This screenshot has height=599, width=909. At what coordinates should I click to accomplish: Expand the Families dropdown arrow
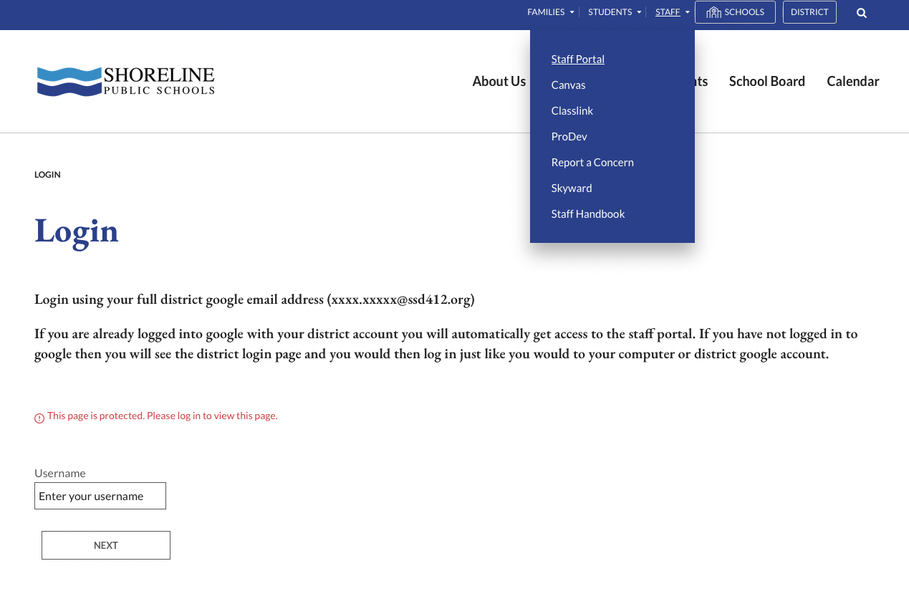pyautogui.click(x=572, y=12)
